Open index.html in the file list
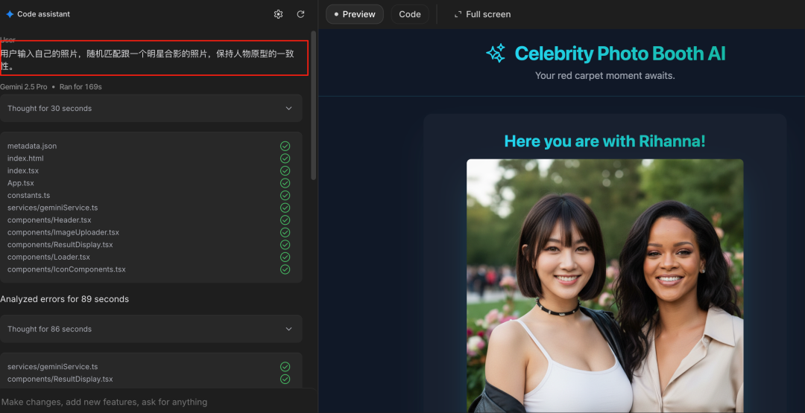Viewport: 805px width, 413px height. [25, 159]
